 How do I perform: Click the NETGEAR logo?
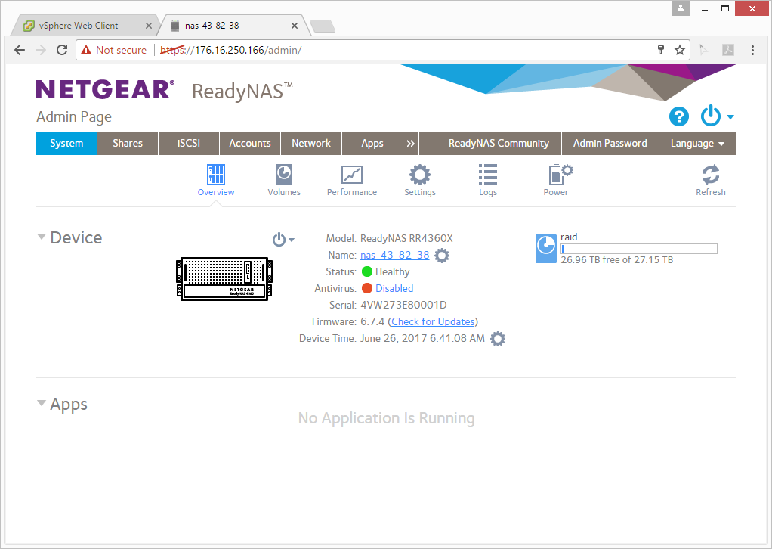[105, 90]
